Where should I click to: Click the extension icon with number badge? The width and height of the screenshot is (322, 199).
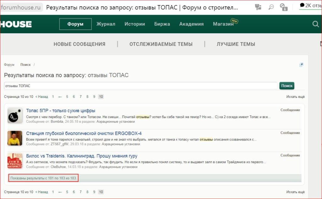[x=284, y=7]
